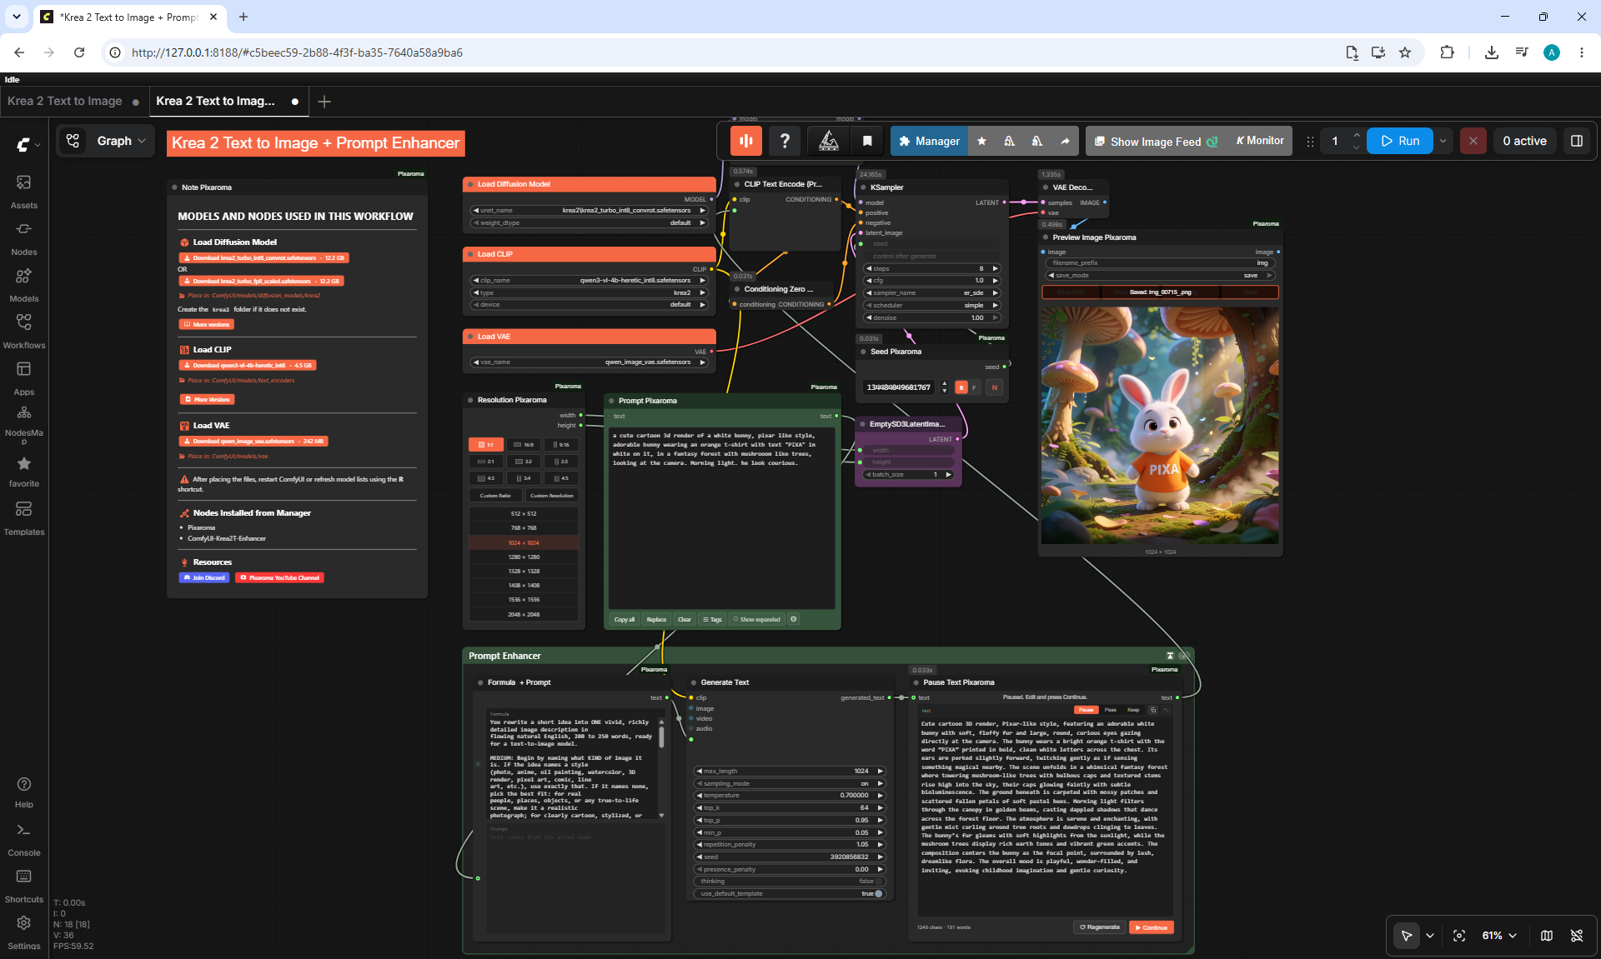Click the orange audio-bars icon in toolbar
The image size is (1601, 959).
[746, 141]
